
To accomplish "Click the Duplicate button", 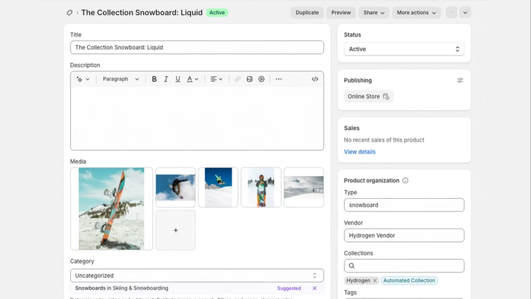I will [x=307, y=13].
